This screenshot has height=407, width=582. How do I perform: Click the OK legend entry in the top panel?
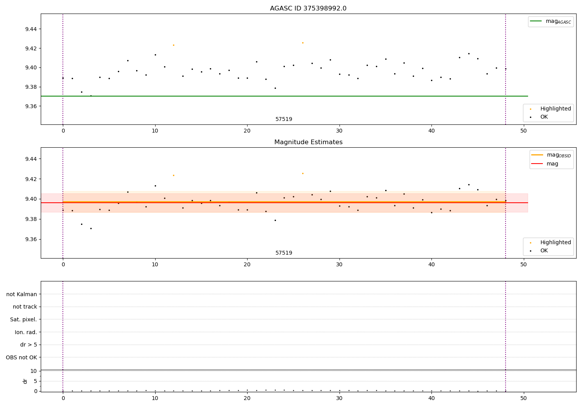point(544,117)
